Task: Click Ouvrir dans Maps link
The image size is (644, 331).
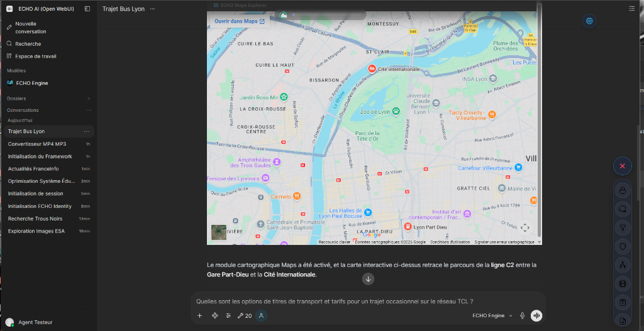Action: coord(240,21)
